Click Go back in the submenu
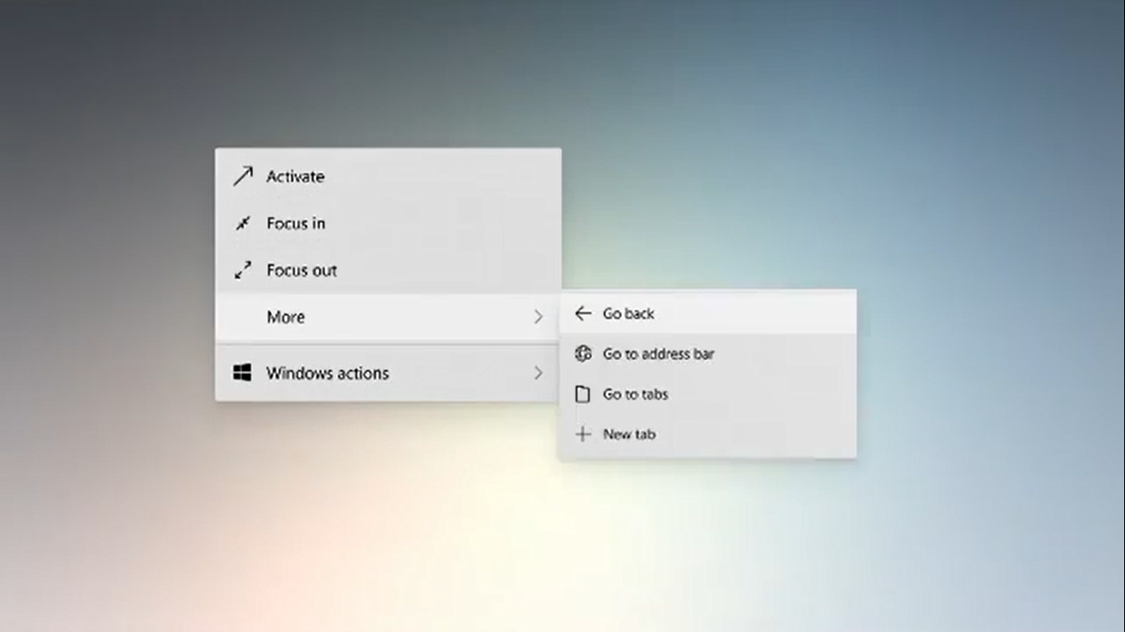This screenshot has width=1125, height=632. [x=629, y=313]
